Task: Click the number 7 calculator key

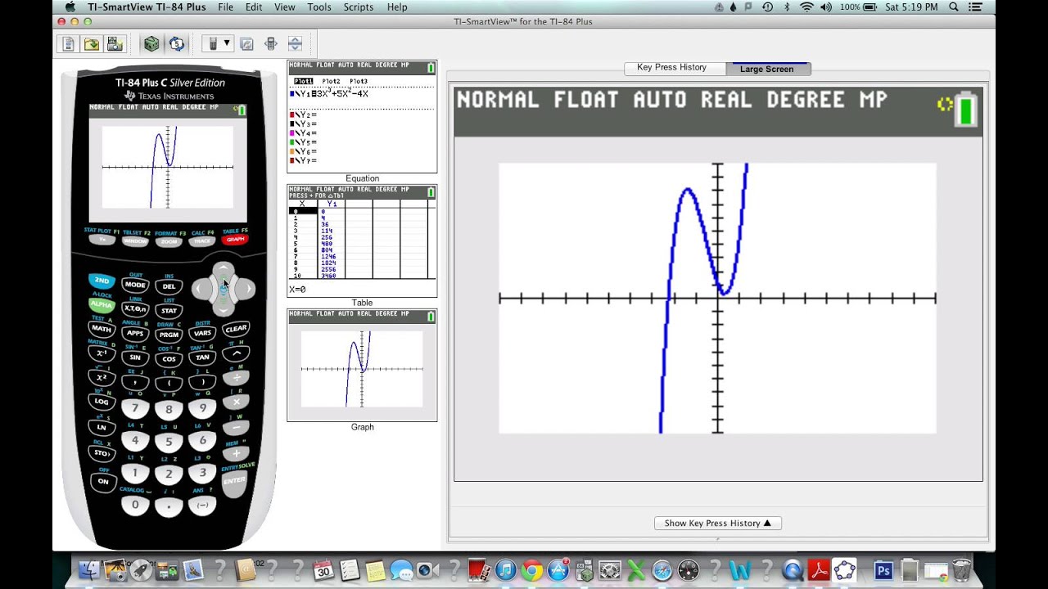Action: 135,407
